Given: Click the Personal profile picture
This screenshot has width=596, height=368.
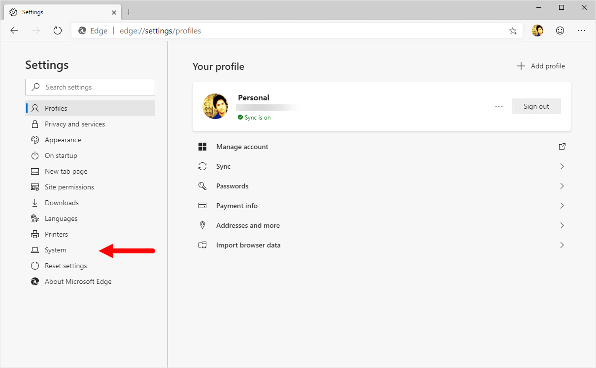Looking at the screenshot, I should (x=216, y=106).
